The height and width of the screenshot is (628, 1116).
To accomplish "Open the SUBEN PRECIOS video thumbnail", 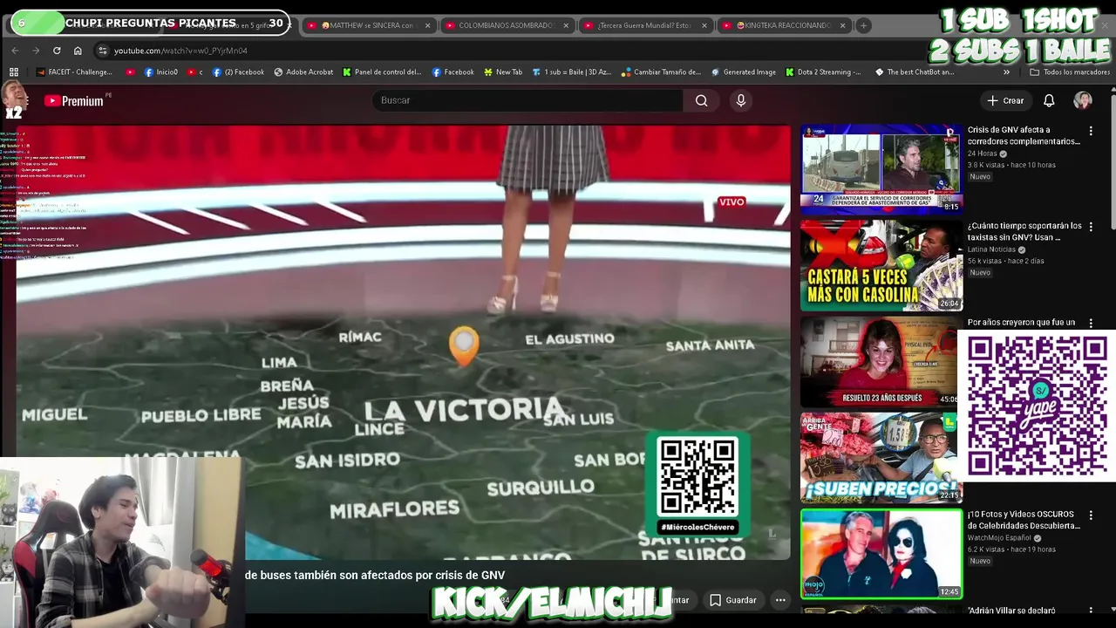I will pos(879,457).
